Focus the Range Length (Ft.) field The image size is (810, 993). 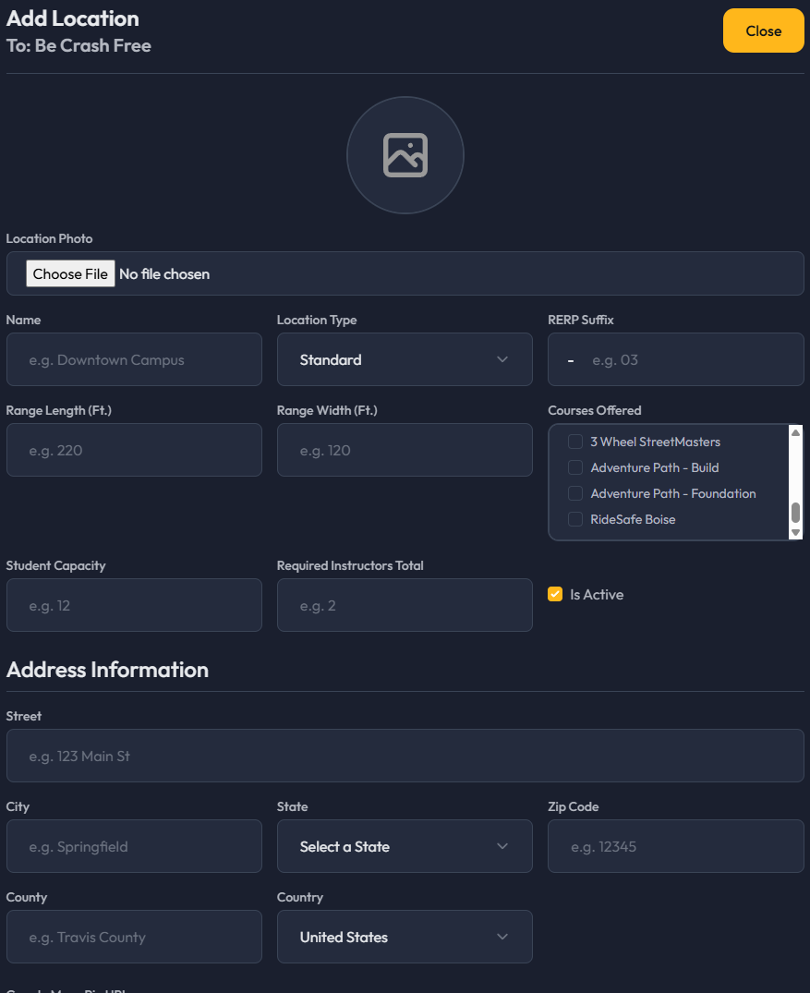[134, 450]
